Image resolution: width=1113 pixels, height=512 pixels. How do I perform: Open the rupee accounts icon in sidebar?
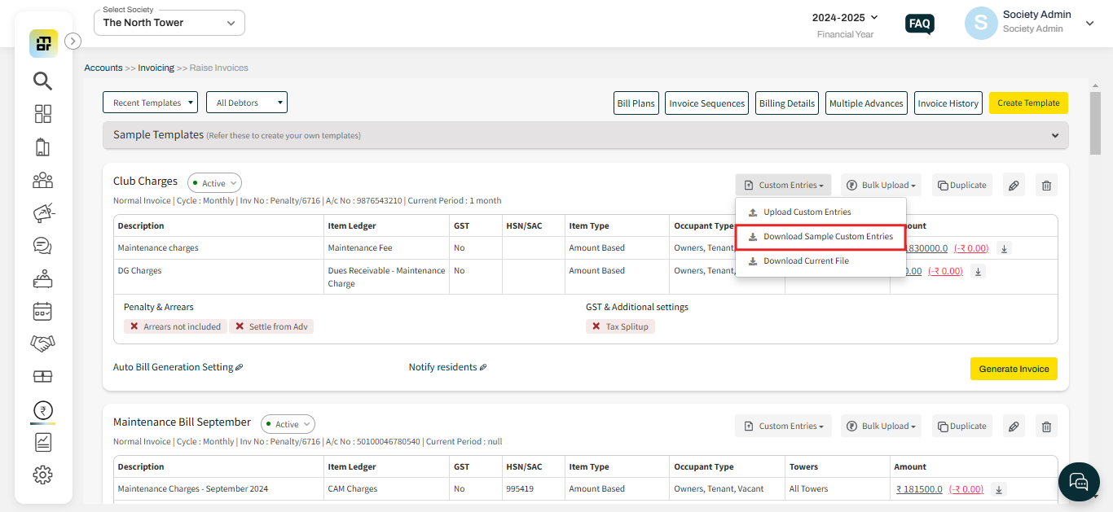point(42,409)
